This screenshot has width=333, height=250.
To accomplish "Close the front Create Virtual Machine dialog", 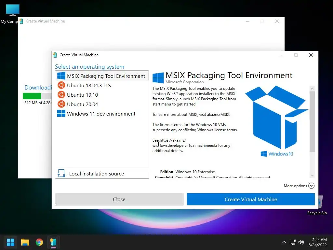I will 311,55.
